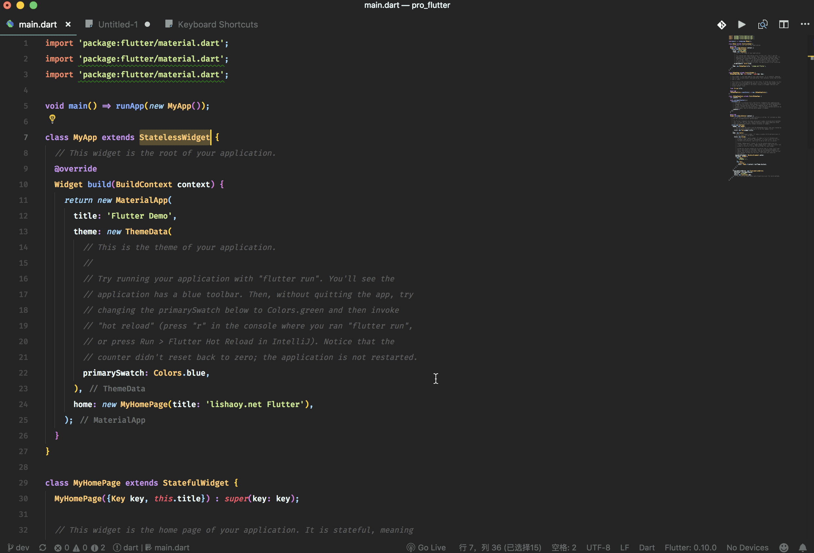Click the sync changes icon in status bar
814x553 pixels.
[43, 547]
